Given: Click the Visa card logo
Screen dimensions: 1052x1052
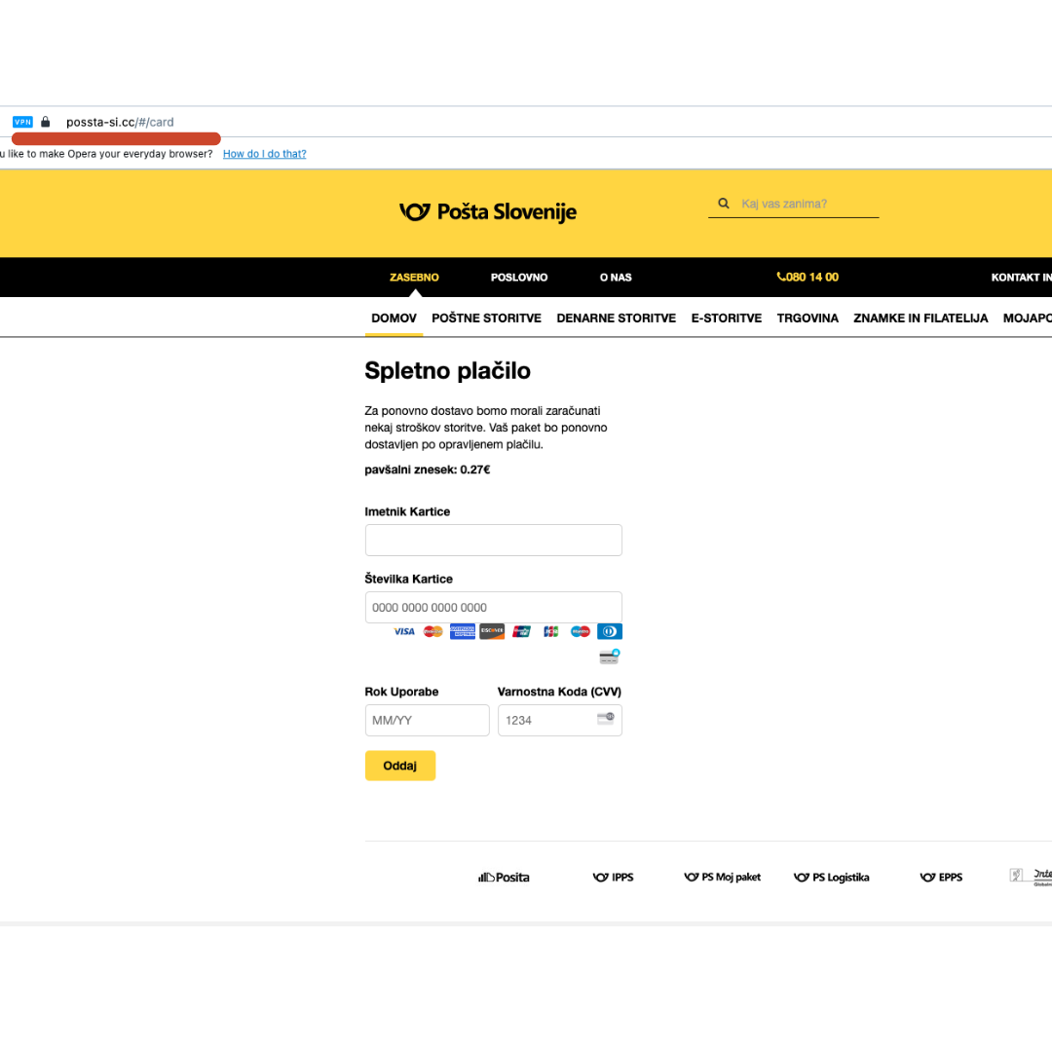Looking at the screenshot, I should pos(404,631).
